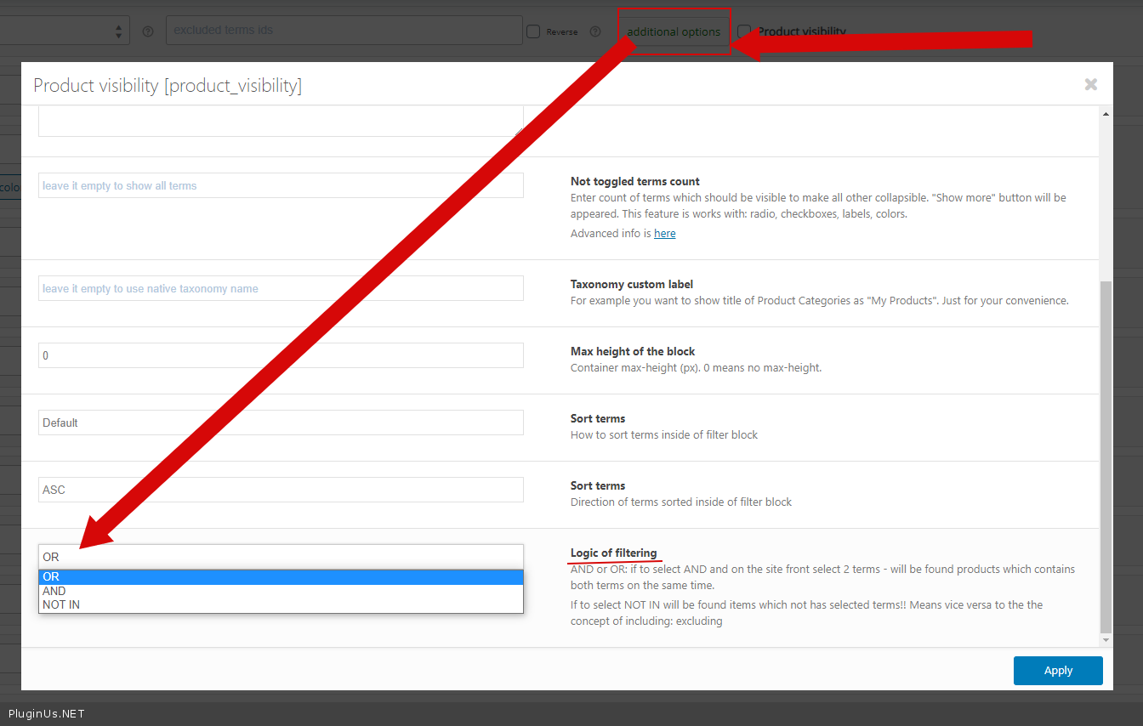Click the textarea at the dialog top
Screen dimensions: 1143x726
tap(281, 121)
